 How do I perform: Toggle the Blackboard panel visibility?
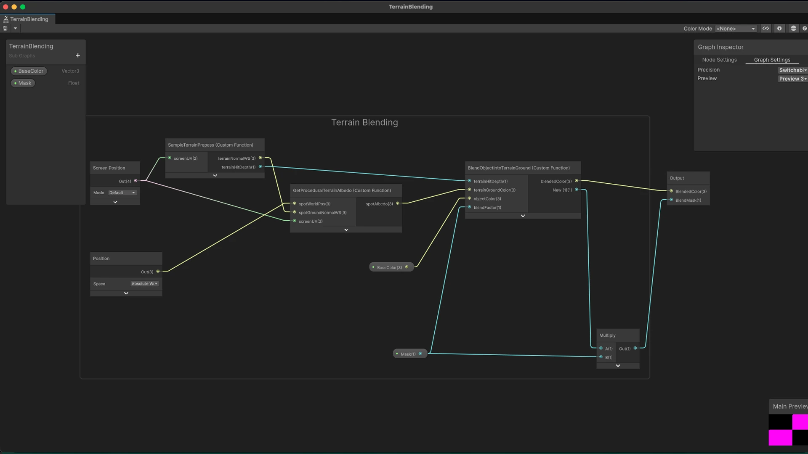click(765, 29)
